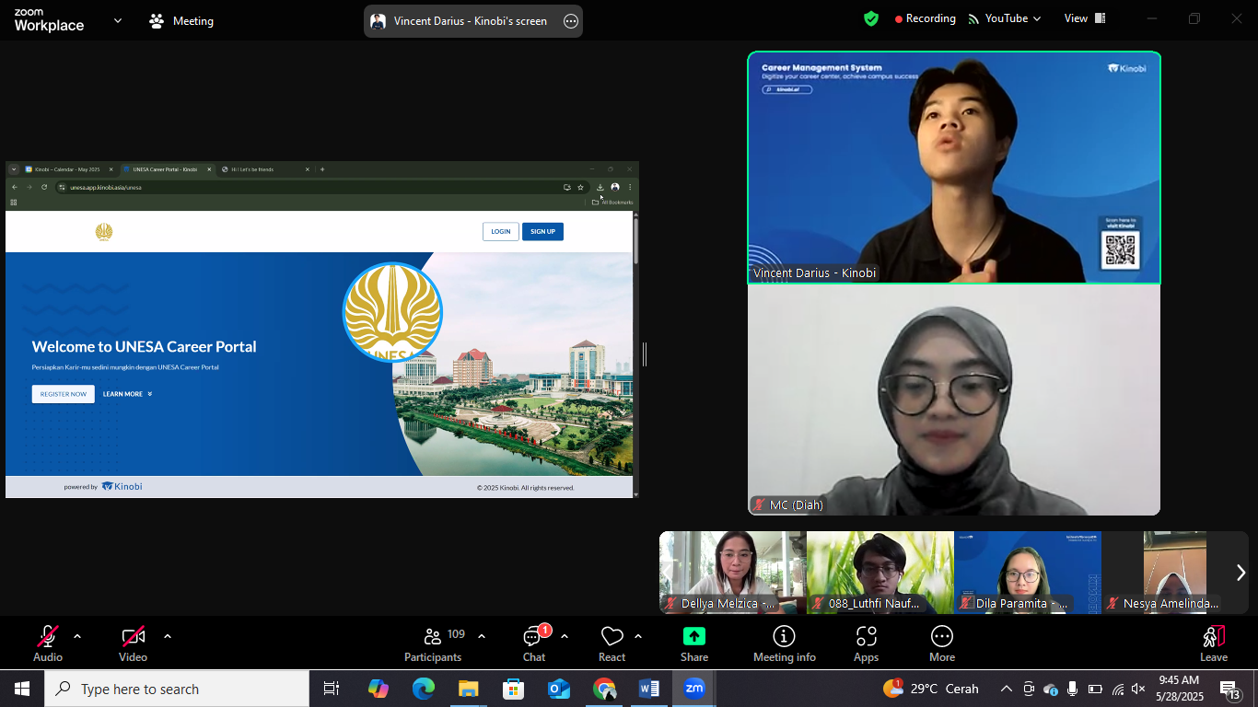Click the green encryption shield icon

pyautogui.click(x=871, y=18)
